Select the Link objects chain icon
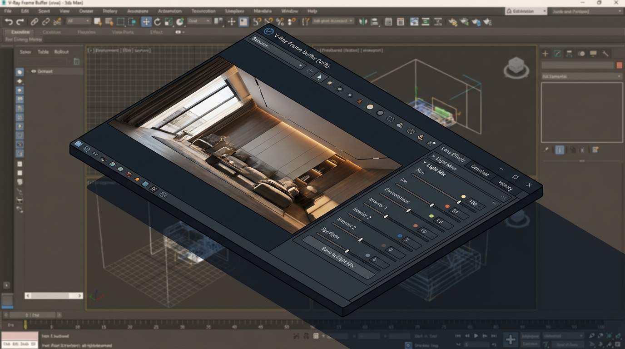The width and height of the screenshot is (625, 349). coord(34,21)
